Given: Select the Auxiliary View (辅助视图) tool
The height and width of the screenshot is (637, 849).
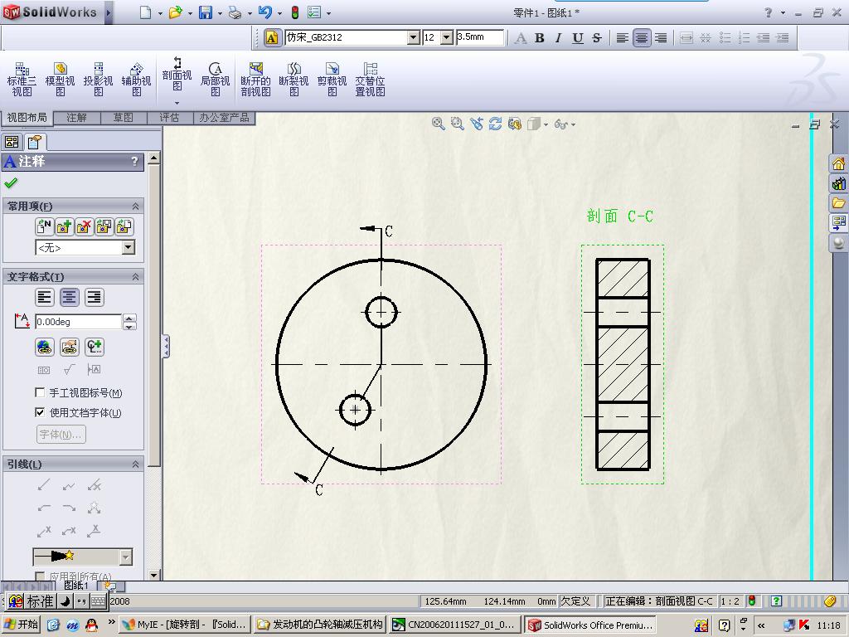Looking at the screenshot, I should point(137,79).
